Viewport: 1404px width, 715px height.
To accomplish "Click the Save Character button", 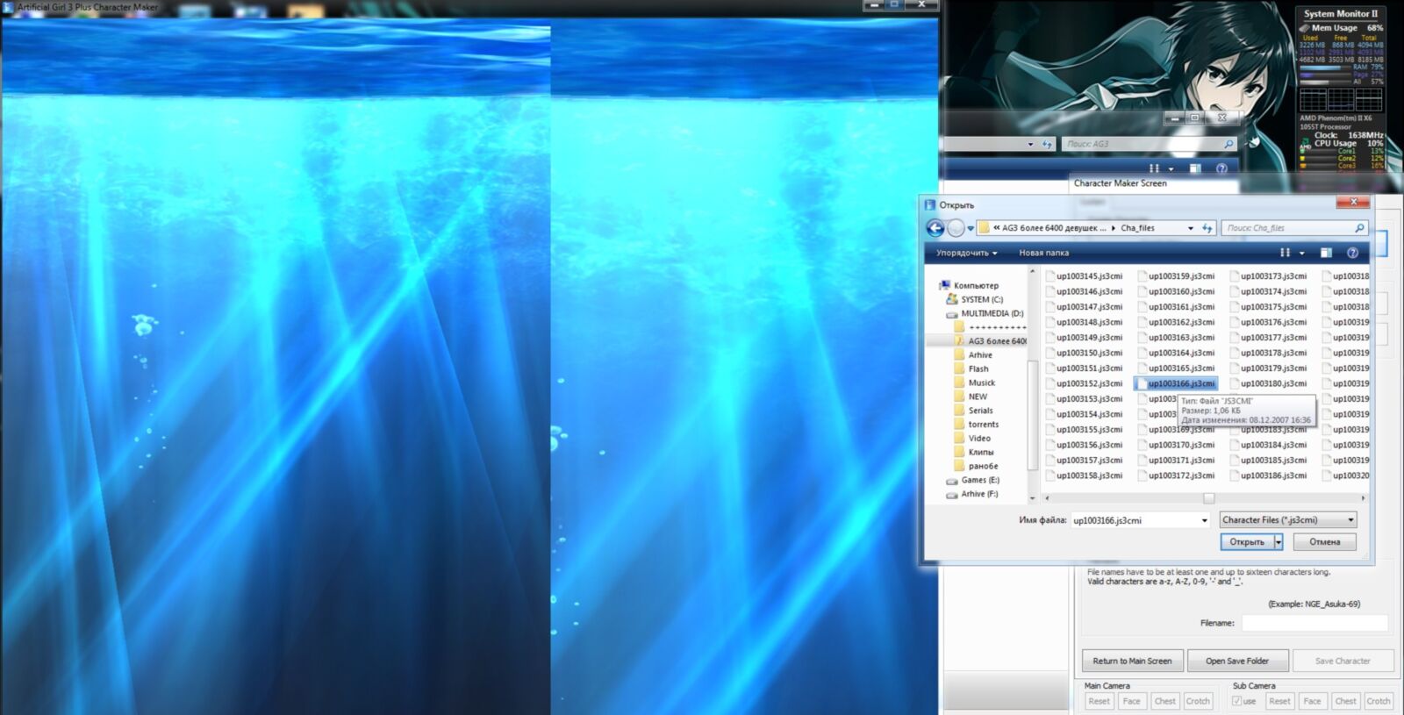I will (1343, 661).
